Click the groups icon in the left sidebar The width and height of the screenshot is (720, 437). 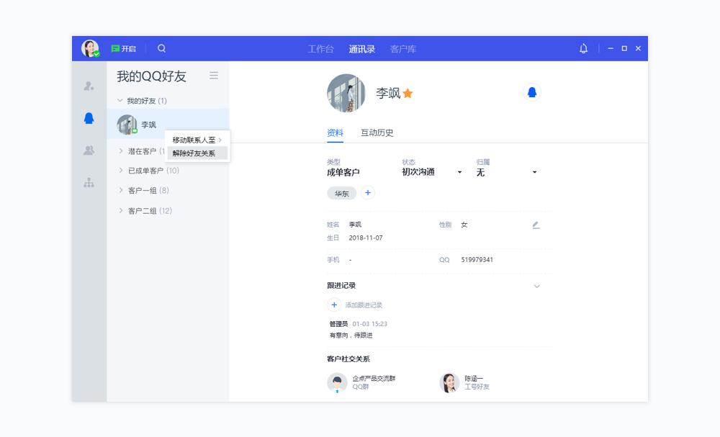point(89,151)
